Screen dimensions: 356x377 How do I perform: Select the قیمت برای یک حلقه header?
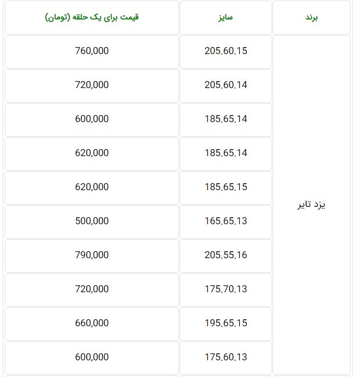[x=92, y=17]
